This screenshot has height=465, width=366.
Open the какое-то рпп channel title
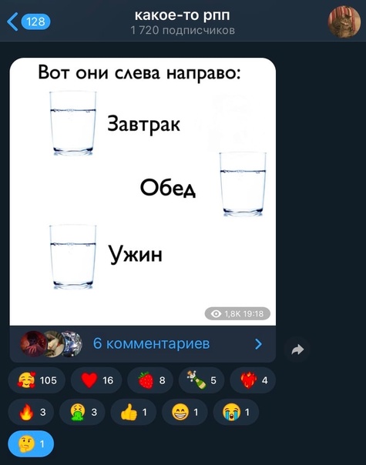pyautogui.click(x=183, y=15)
